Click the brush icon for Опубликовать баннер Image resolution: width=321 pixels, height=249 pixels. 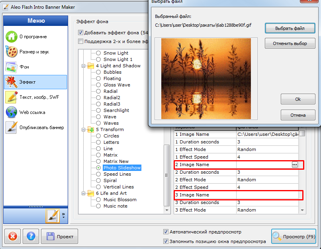tap(12, 127)
